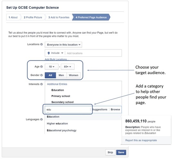Click the info icon beside Age
This screenshot has height=159, width=174.
coord(41,66)
